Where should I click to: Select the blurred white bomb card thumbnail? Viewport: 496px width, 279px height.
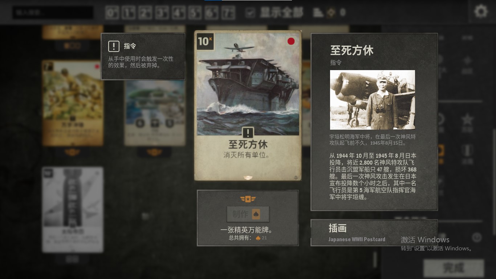73,210
